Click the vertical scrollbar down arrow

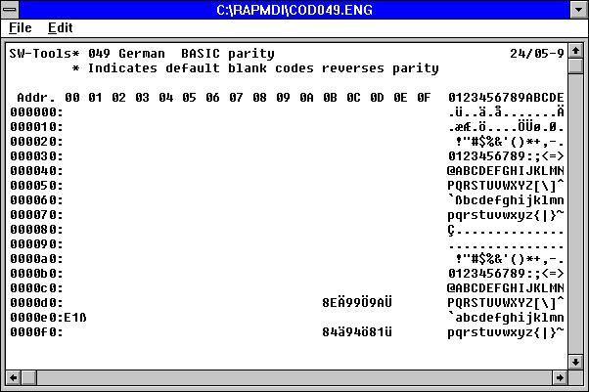(x=575, y=362)
